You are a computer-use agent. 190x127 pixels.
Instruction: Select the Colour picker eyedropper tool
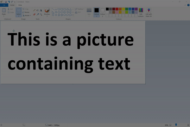(38, 15)
